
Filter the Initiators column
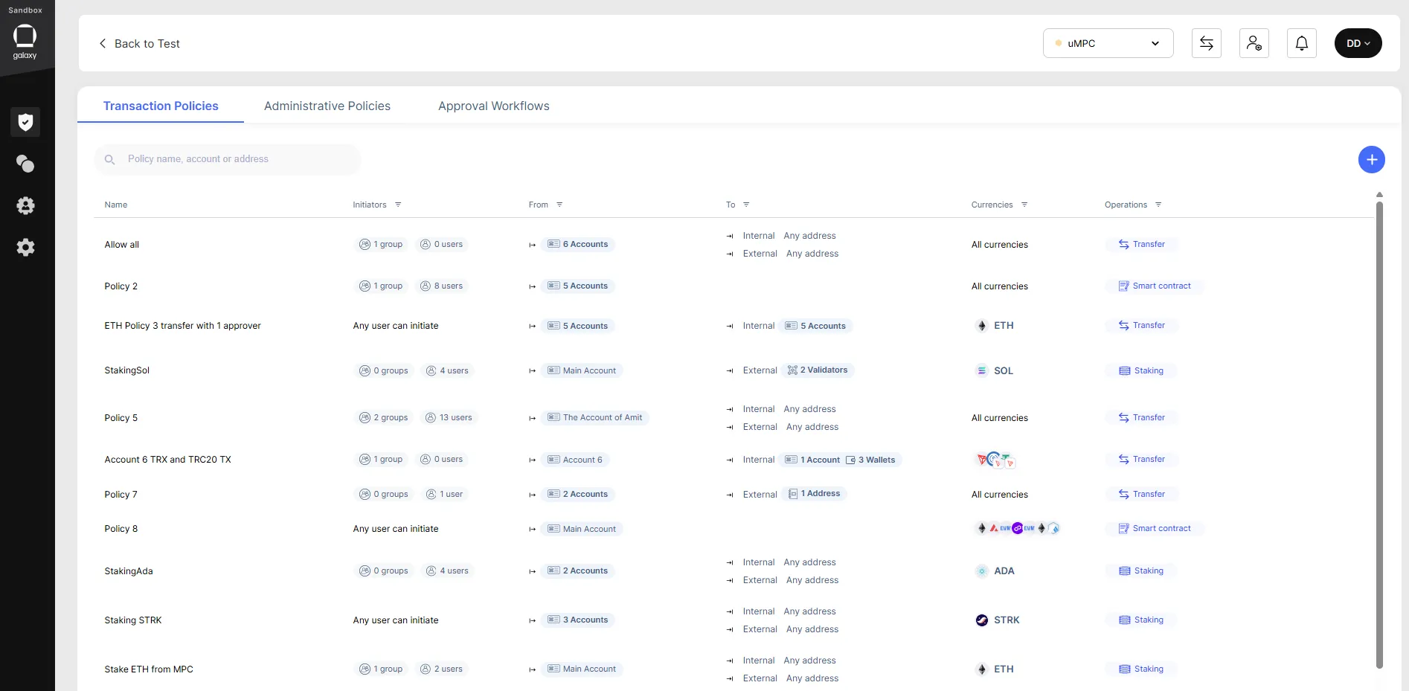coord(398,205)
